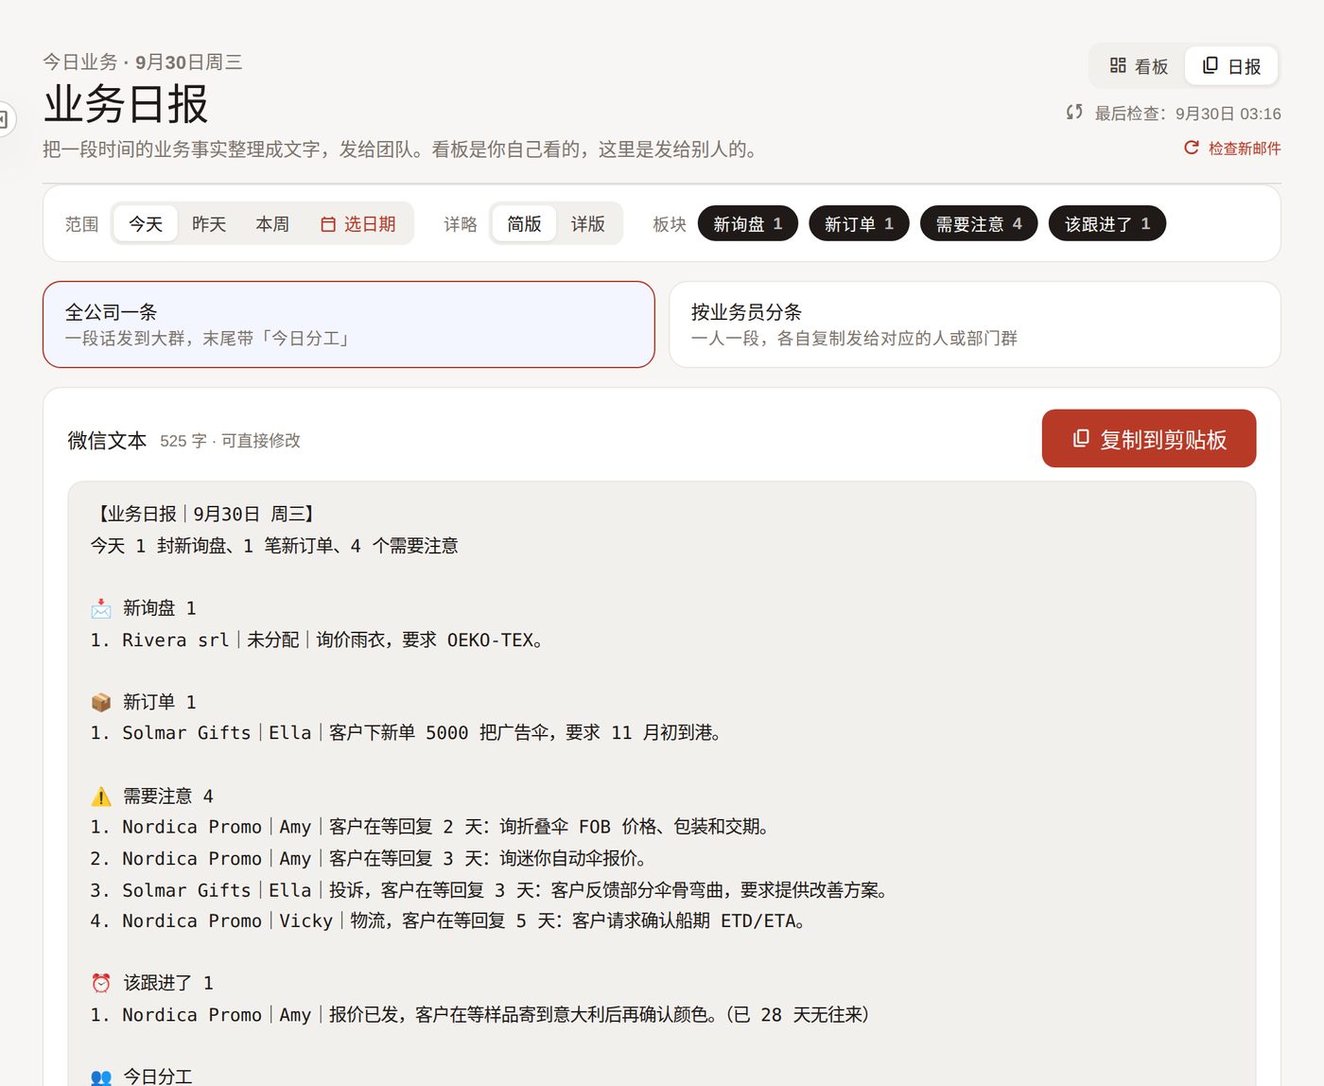Select the 本周 range option
Screen dimensions: 1324x1086
point(272,224)
